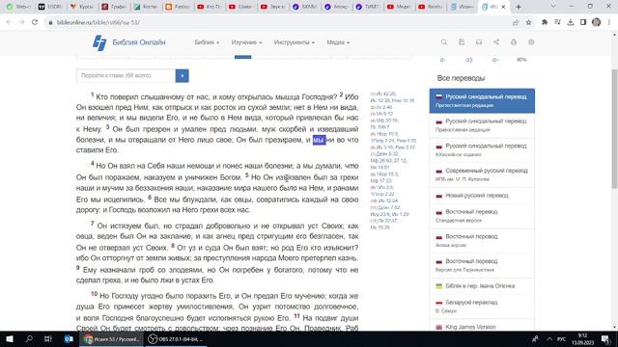
Task: Open Outlook from the taskbar
Action: coord(69,338)
